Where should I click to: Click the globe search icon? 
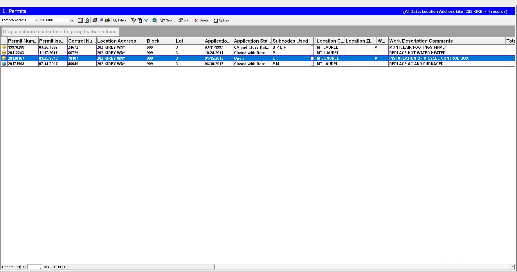coord(154,20)
